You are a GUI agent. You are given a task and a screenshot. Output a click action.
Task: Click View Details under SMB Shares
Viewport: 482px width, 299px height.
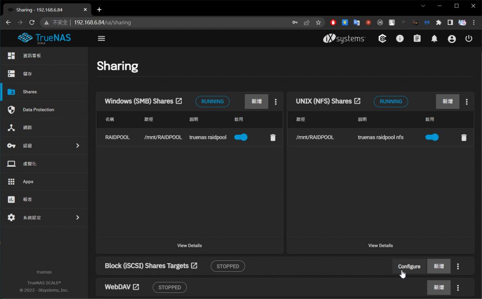(190, 245)
